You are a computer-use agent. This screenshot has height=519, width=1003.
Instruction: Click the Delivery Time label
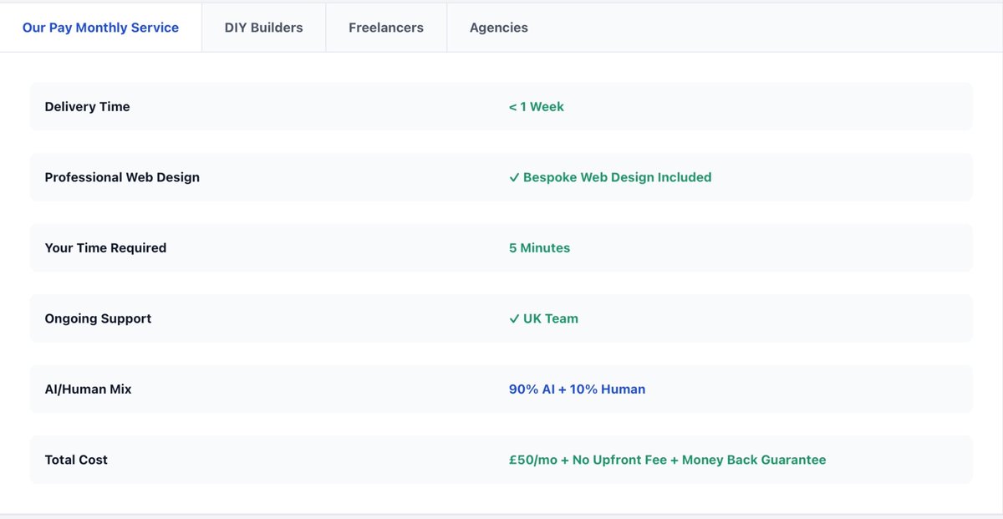pos(87,107)
